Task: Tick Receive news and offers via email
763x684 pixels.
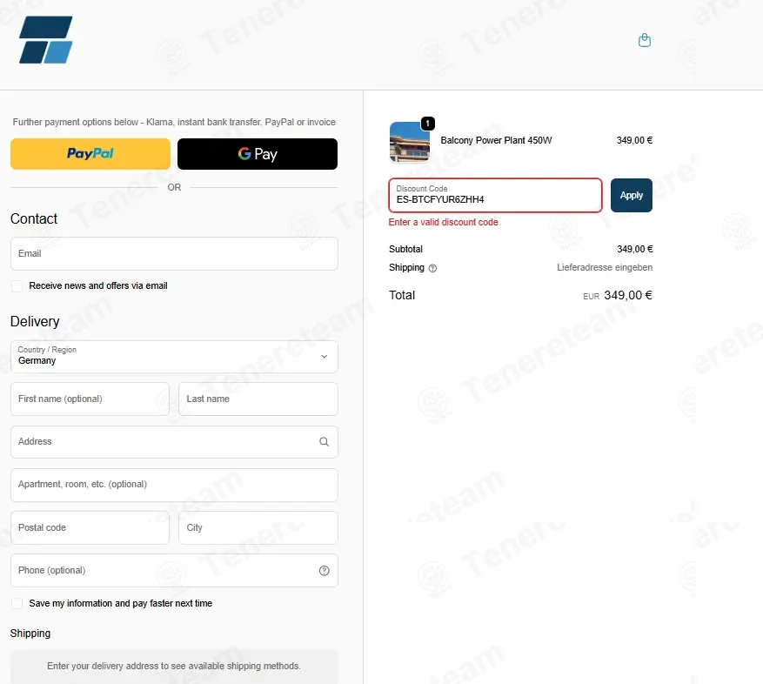Action: tap(17, 285)
